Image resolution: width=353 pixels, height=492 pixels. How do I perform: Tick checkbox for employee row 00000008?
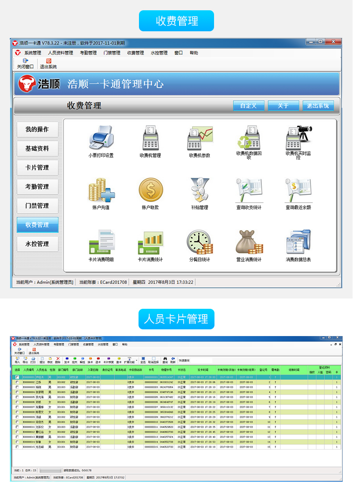tap(17, 412)
